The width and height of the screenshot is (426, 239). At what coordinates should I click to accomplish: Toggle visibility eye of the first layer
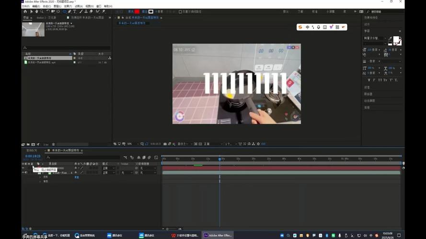[x=23, y=168]
